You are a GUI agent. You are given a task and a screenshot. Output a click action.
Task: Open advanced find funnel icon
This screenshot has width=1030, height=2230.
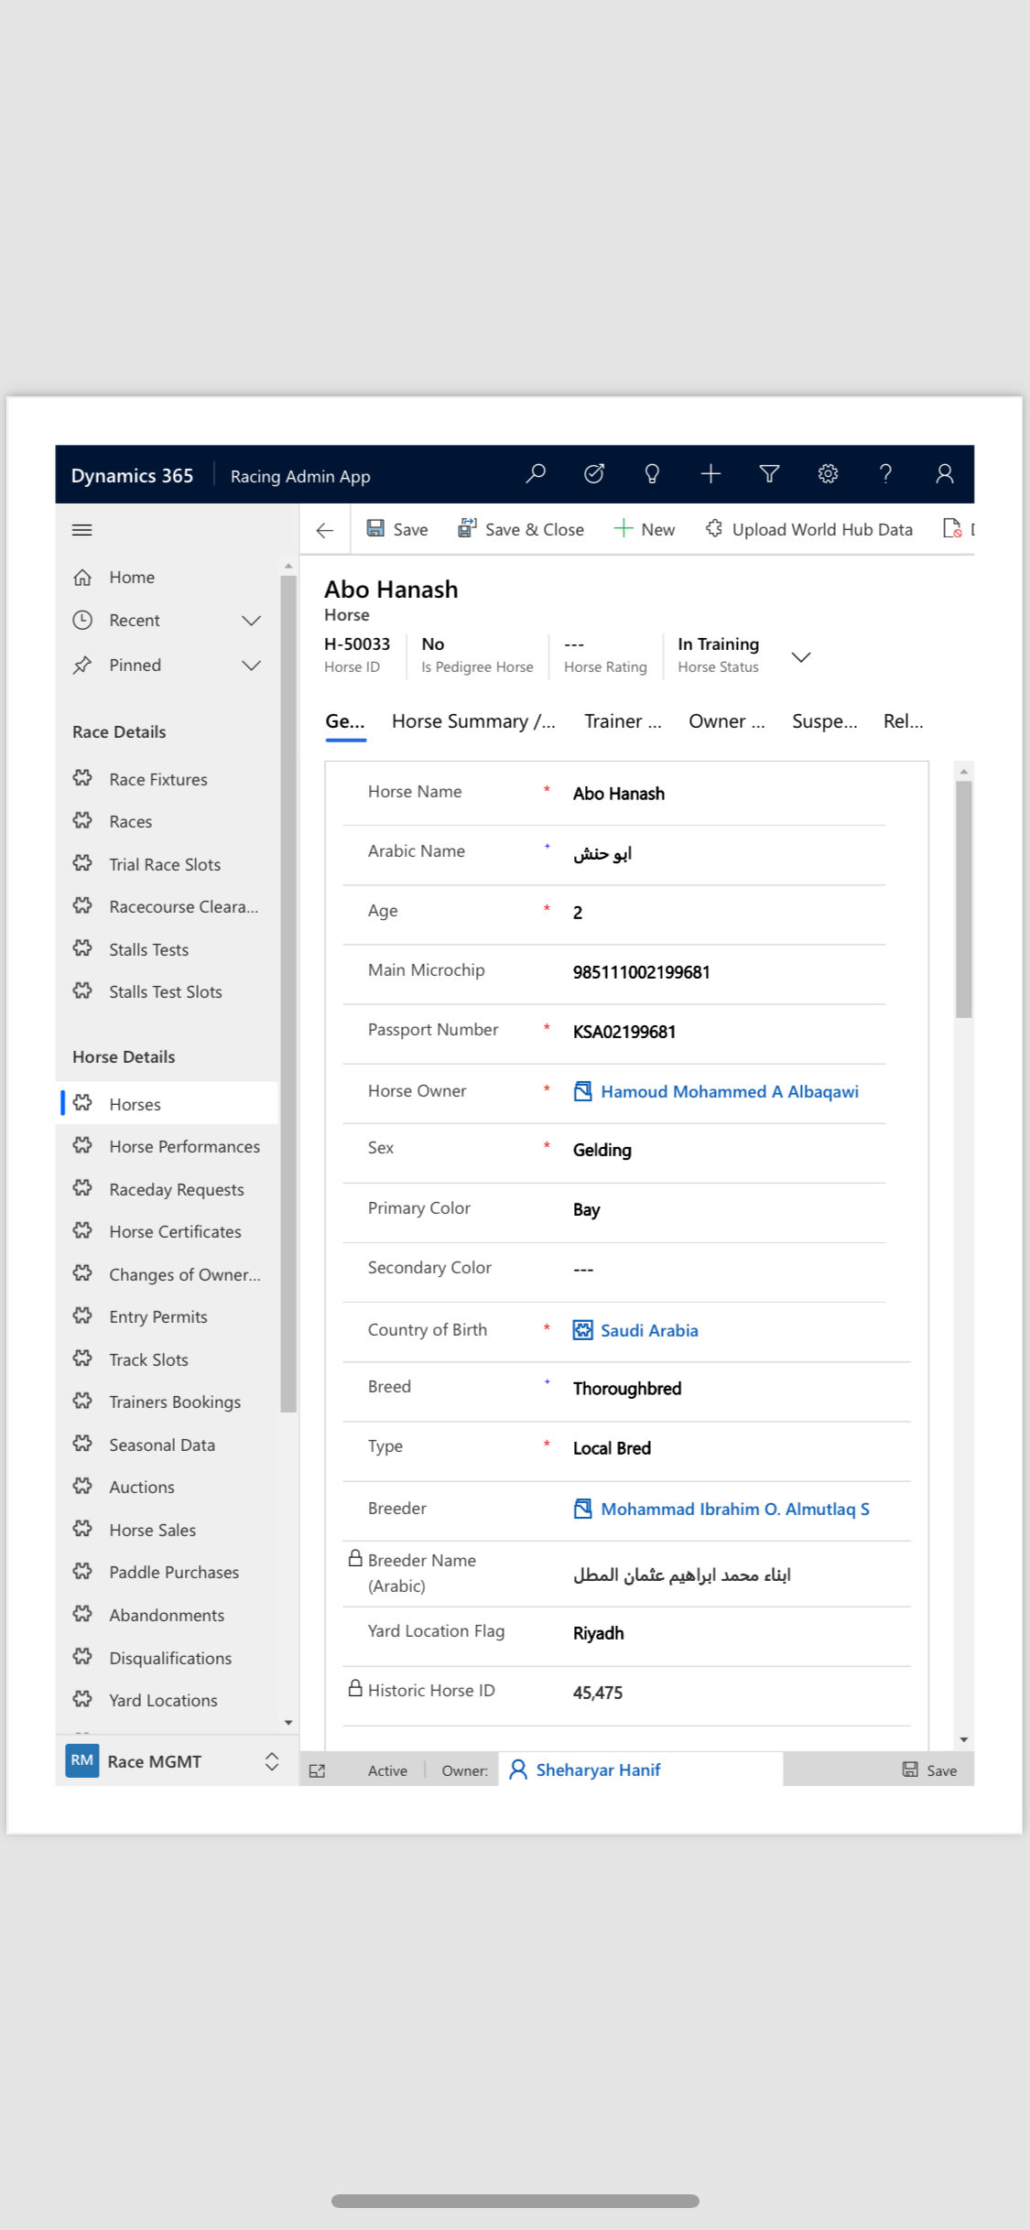(769, 473)
